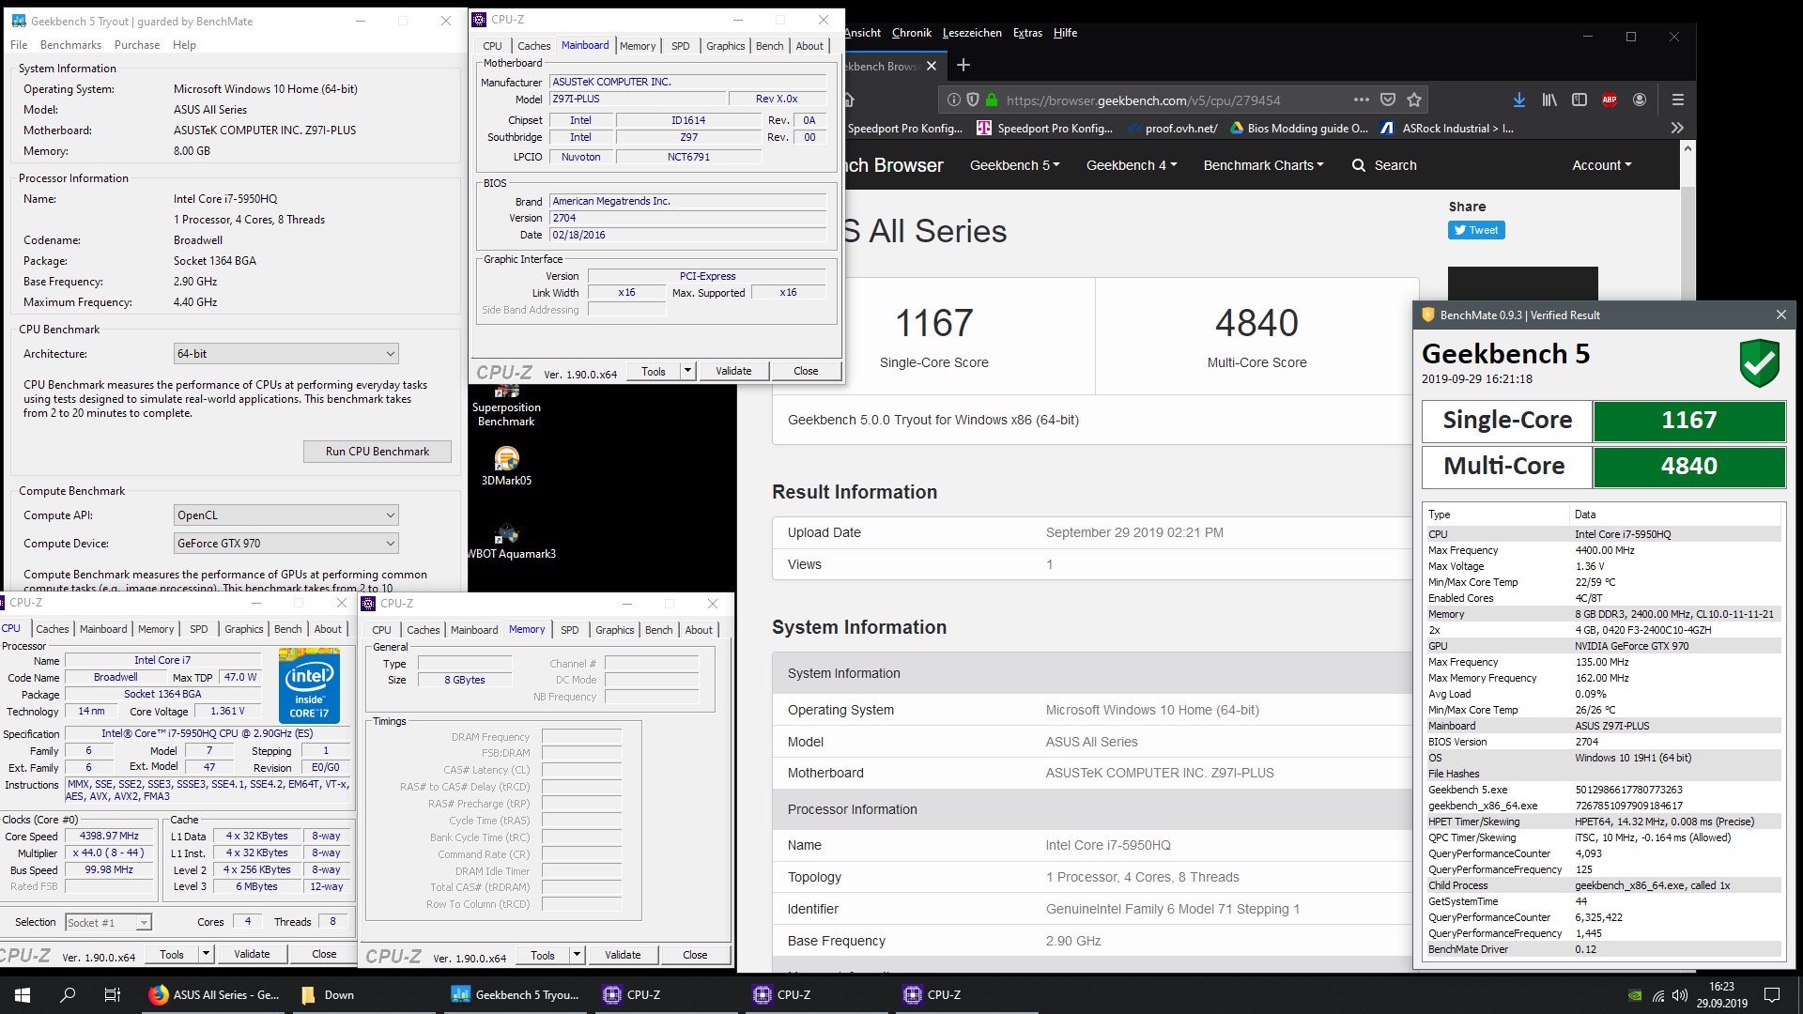Viewport: 1803px width, 1014px height.
Task: Click Search magnifier in Geekbench navbar
Action: pyautogui.click(x=1358, y=165)
